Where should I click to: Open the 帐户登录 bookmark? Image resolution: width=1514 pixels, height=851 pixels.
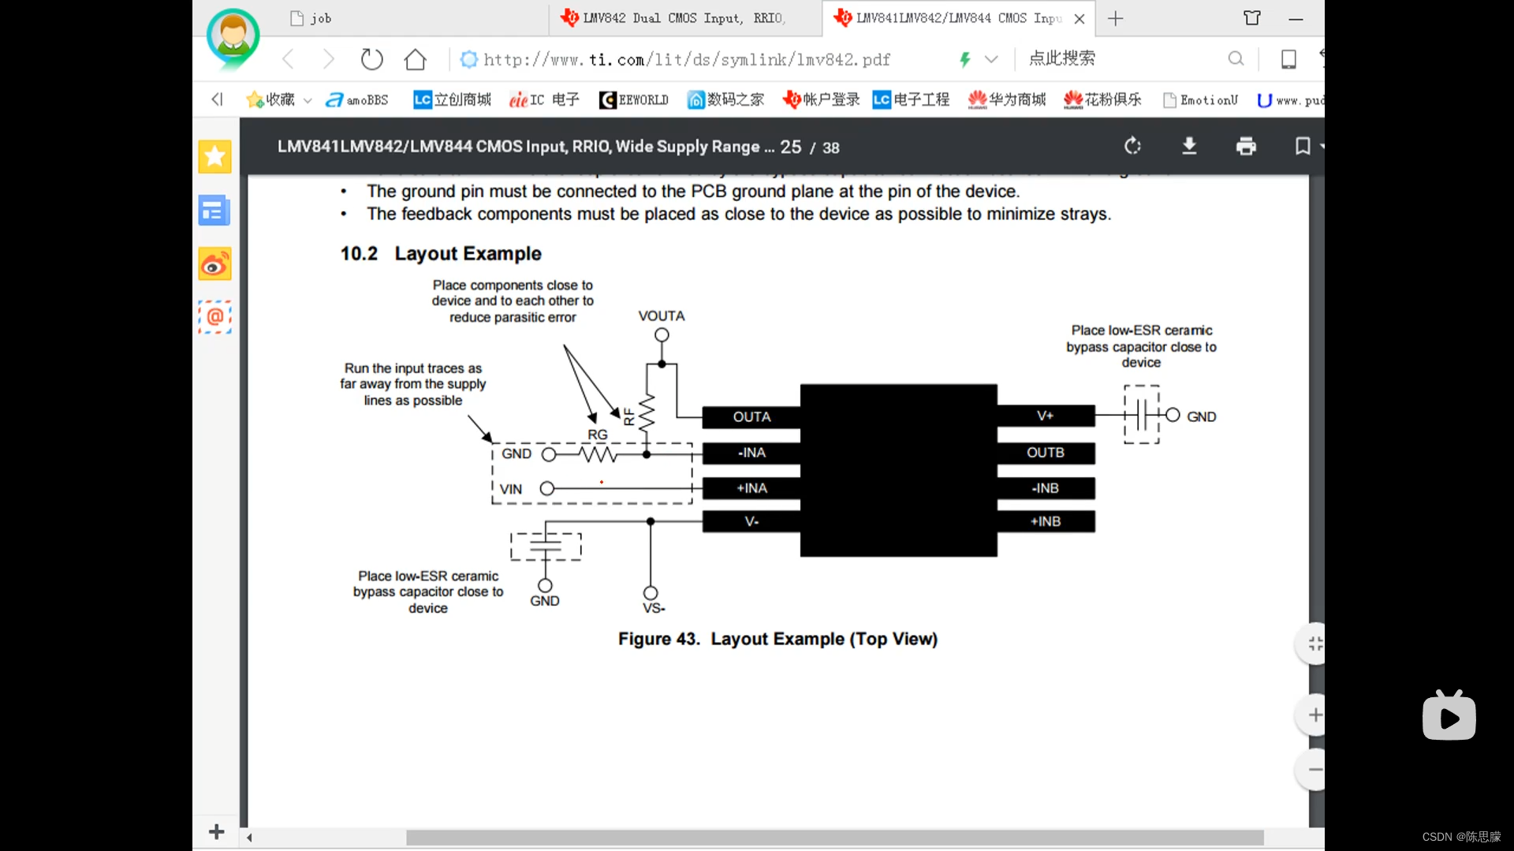click(x=821, y=99)
